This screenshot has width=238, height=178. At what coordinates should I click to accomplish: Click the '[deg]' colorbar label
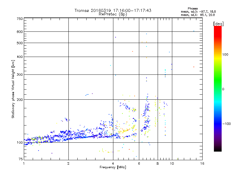(218, 24)
